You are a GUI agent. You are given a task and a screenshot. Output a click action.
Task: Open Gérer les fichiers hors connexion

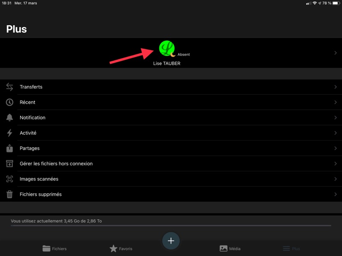click(56, 164)
